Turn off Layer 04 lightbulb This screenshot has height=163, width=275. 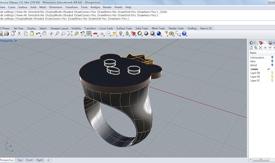[x=272, y=73]
